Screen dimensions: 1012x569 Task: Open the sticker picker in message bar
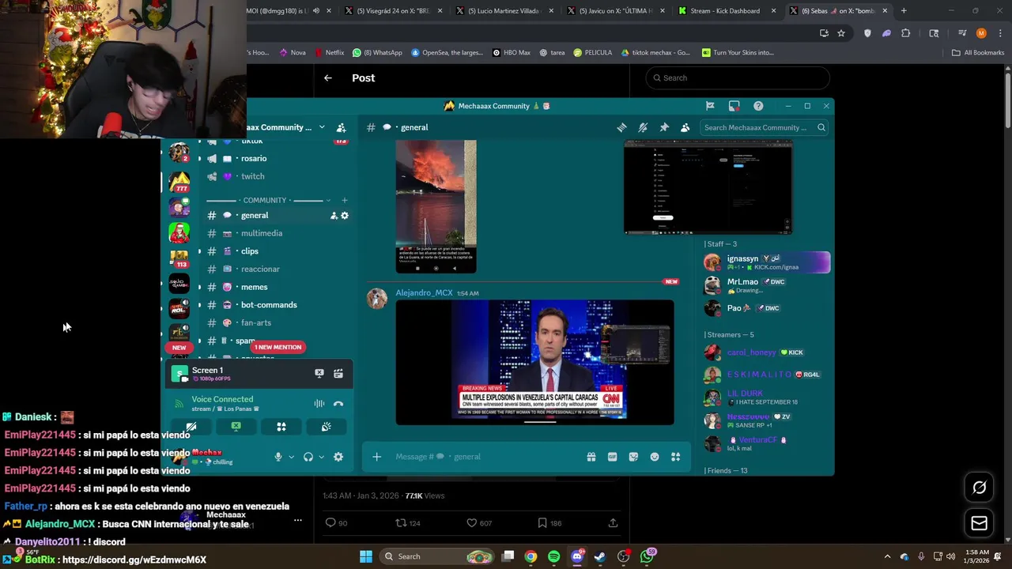coord(633,457)
